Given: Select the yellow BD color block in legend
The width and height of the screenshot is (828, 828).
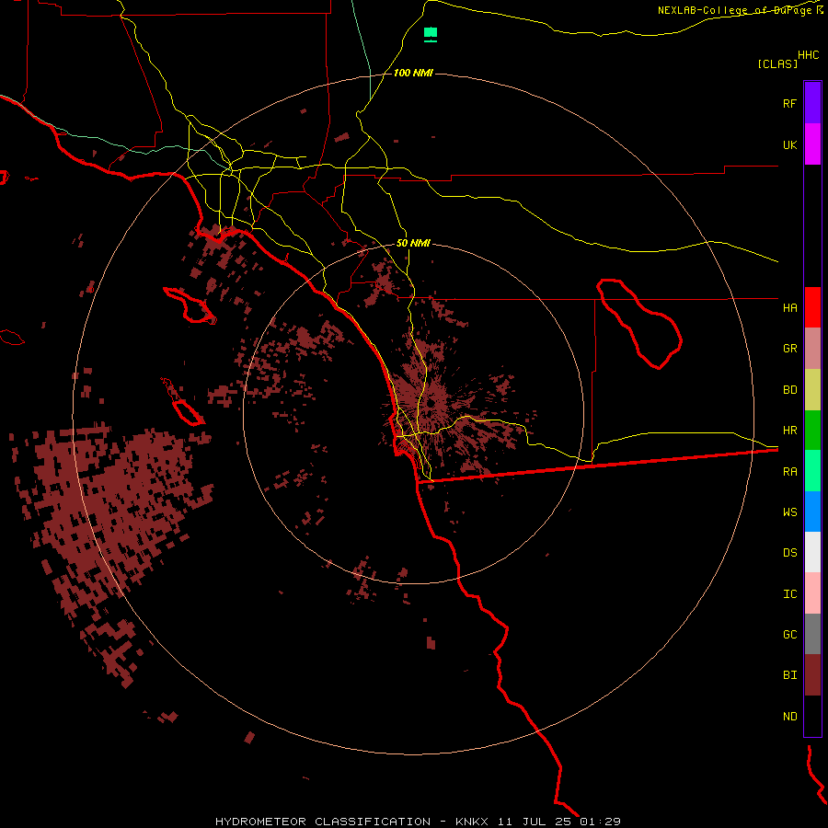Looking at the screenshot, I should tap(812, 390).
